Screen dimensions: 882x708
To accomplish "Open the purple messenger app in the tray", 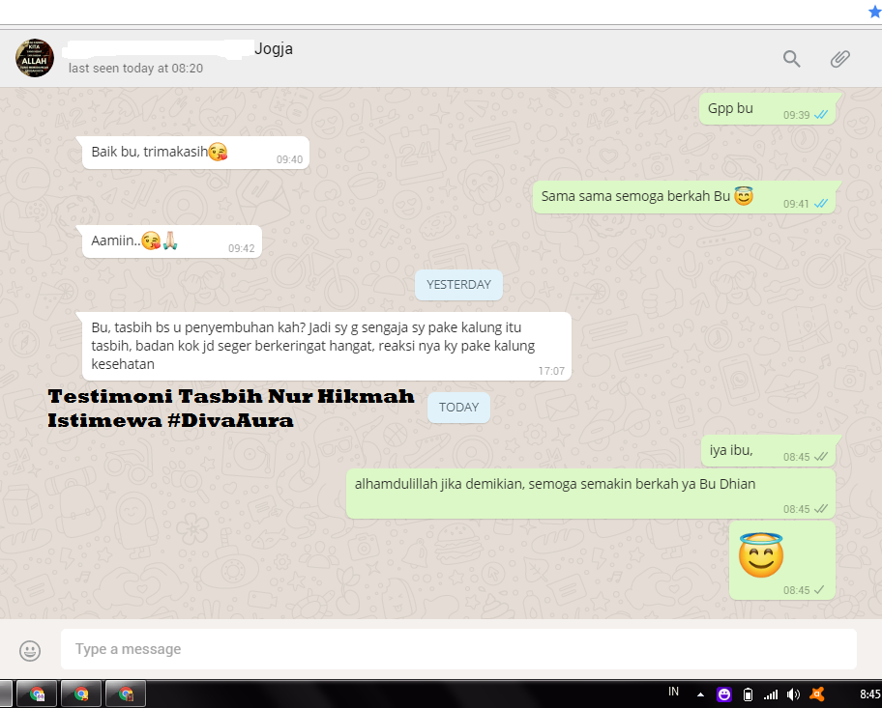I will (723, 694).
